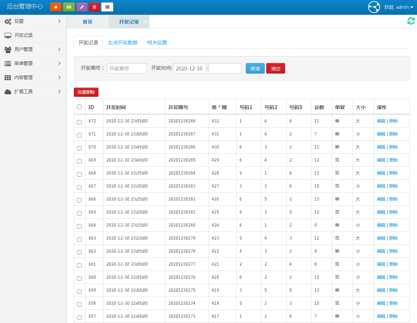
Task: Click the purple pencil edit icon
Action: [x=82, y=7]
